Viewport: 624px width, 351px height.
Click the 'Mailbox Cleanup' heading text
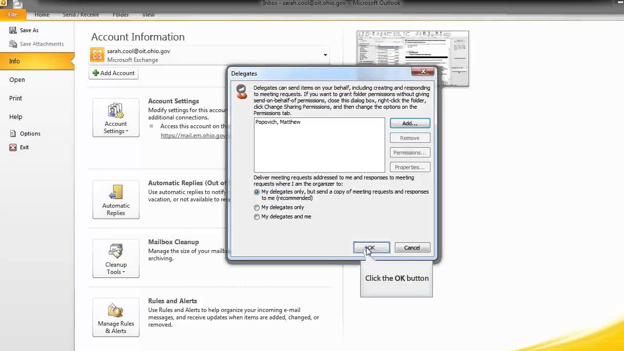tap(174, 242)
